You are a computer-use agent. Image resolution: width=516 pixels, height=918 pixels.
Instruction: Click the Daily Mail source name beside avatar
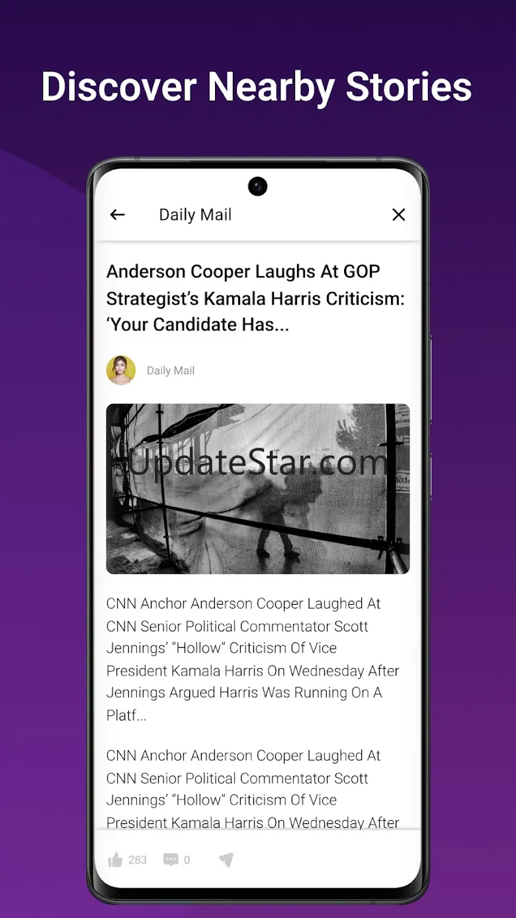click(171, 370)
